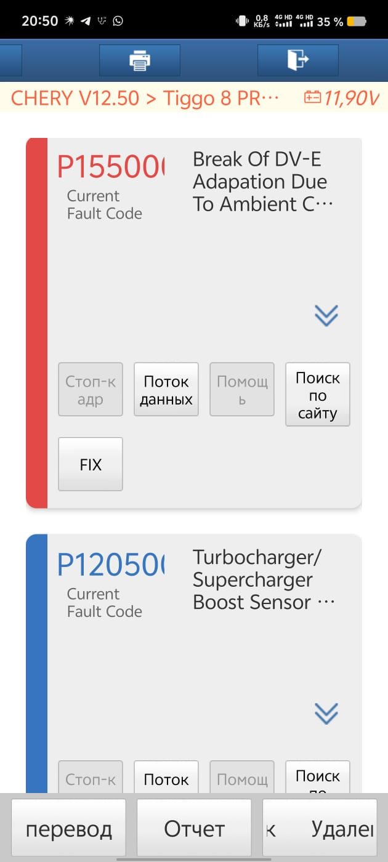Tap Break Of DV-E Adapation description

tap(262, 182)
